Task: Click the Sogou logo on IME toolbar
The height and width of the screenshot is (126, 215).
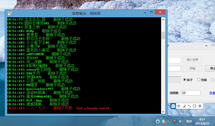Action: 174,106
